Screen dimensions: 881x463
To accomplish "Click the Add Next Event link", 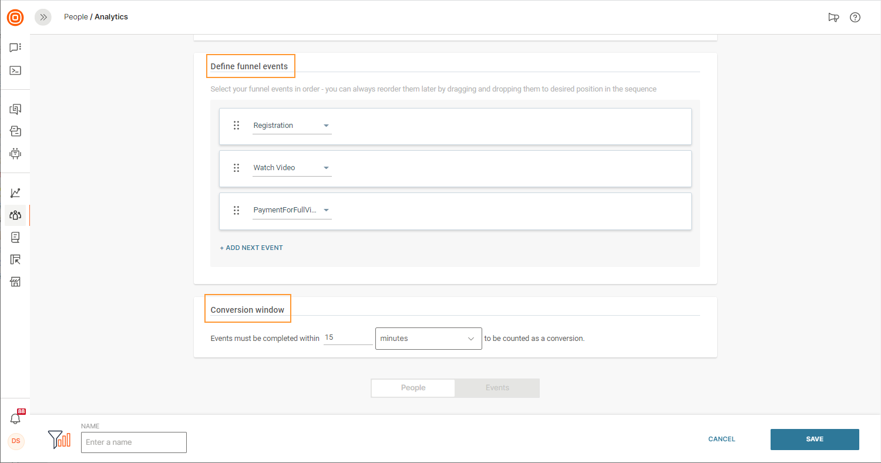I will tap(251, 248).
